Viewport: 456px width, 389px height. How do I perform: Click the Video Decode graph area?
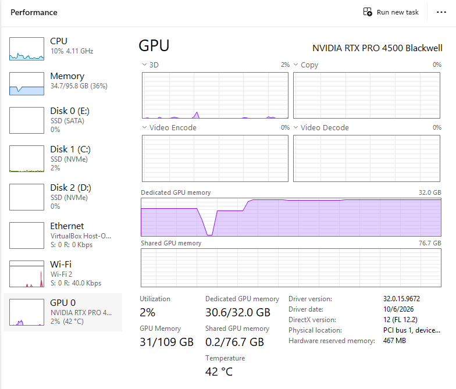point(366,158)
